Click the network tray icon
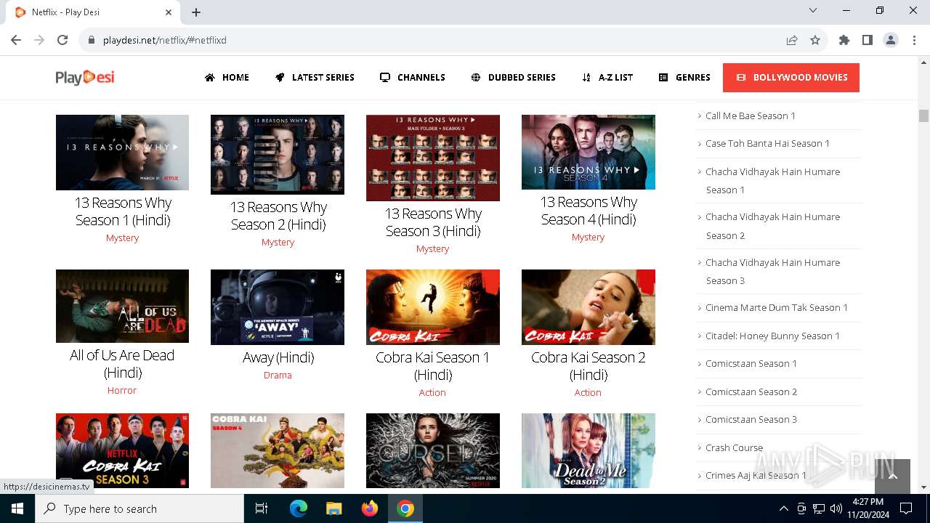The image size is (930, 523). [819, 508]
